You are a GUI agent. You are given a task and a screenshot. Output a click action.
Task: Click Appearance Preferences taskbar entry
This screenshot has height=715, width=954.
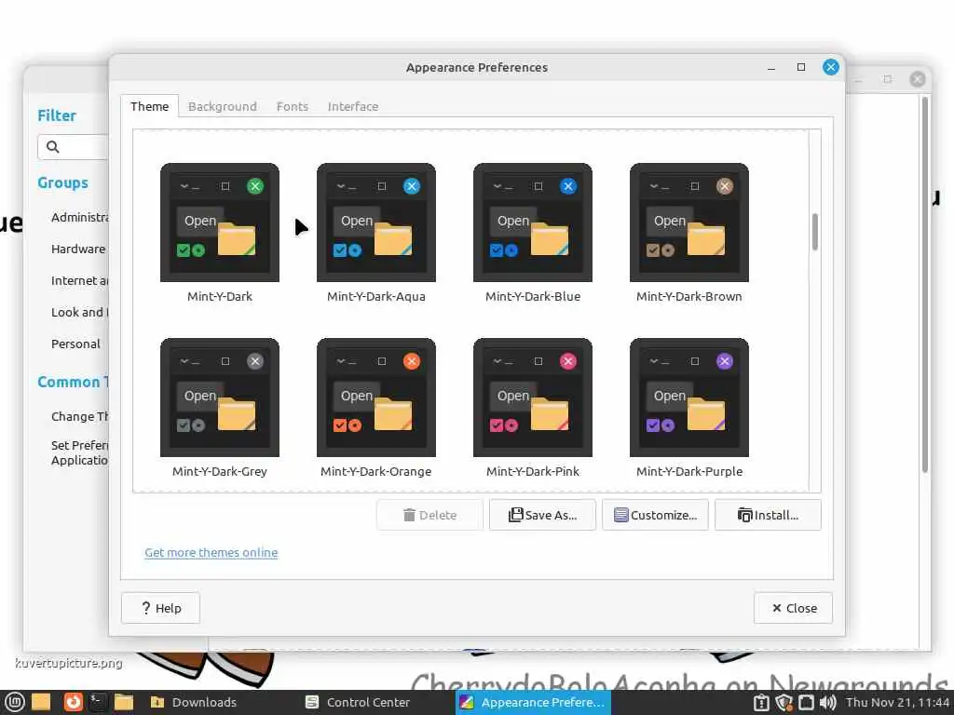532,702
